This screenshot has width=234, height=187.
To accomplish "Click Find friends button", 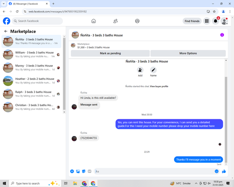I will click(x=192, y=21).
